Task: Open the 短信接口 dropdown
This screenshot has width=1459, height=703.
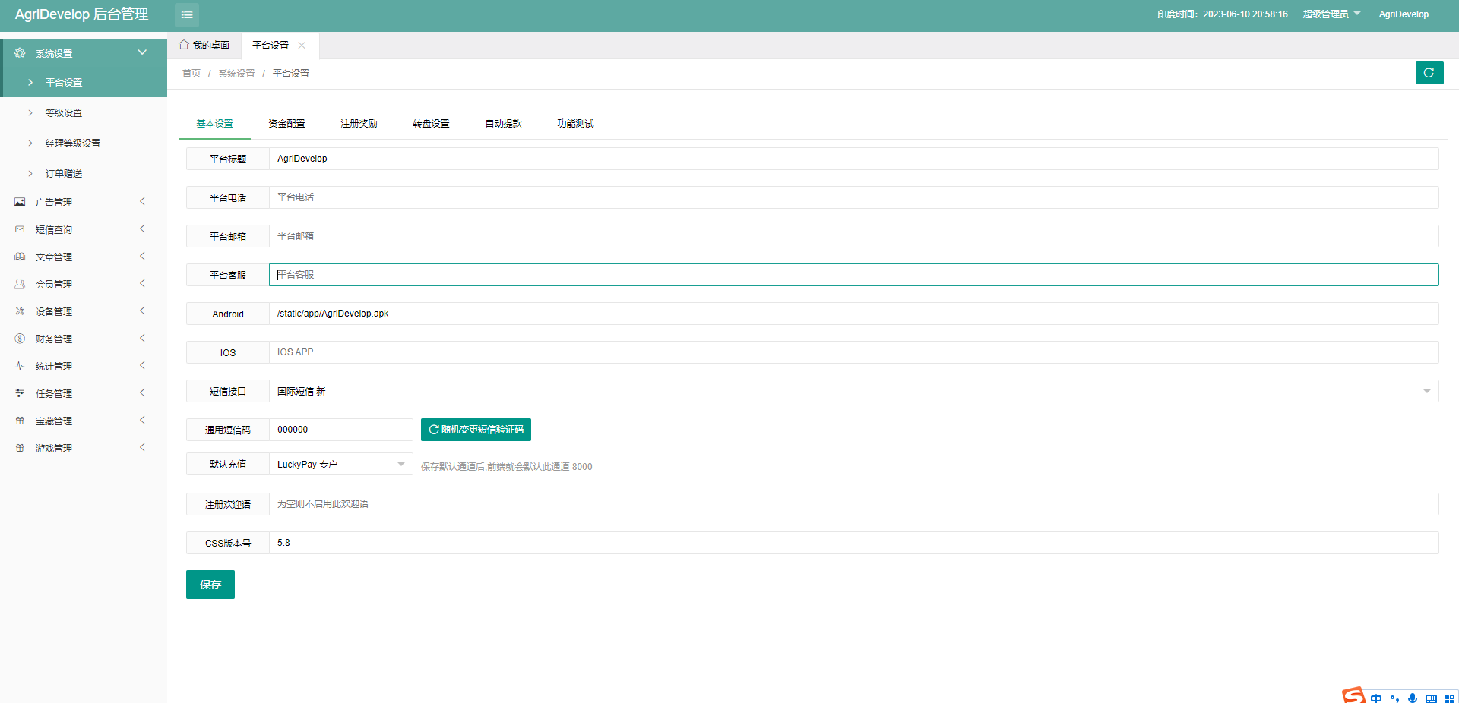Action: pyautogui.click(x=1426, y=391)
